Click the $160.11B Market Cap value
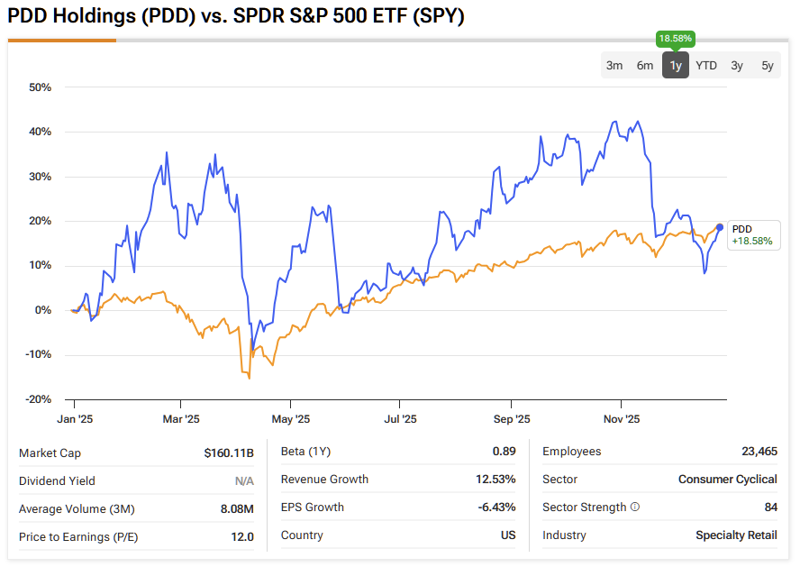 (x=229, y=453)
